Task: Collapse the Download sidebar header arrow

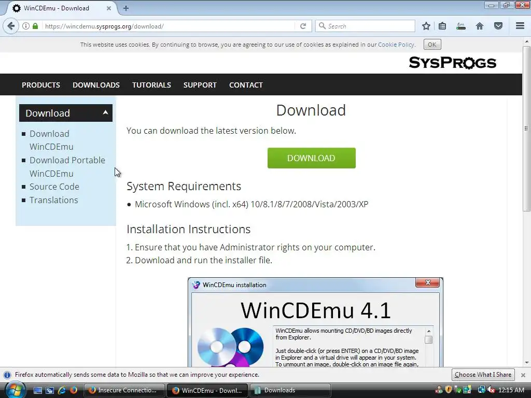Action: [x=105, y=112]
